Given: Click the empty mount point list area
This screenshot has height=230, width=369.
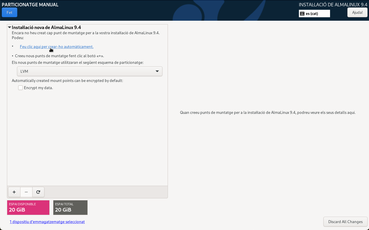Looking at the screenshot, I should pos(87,138).
